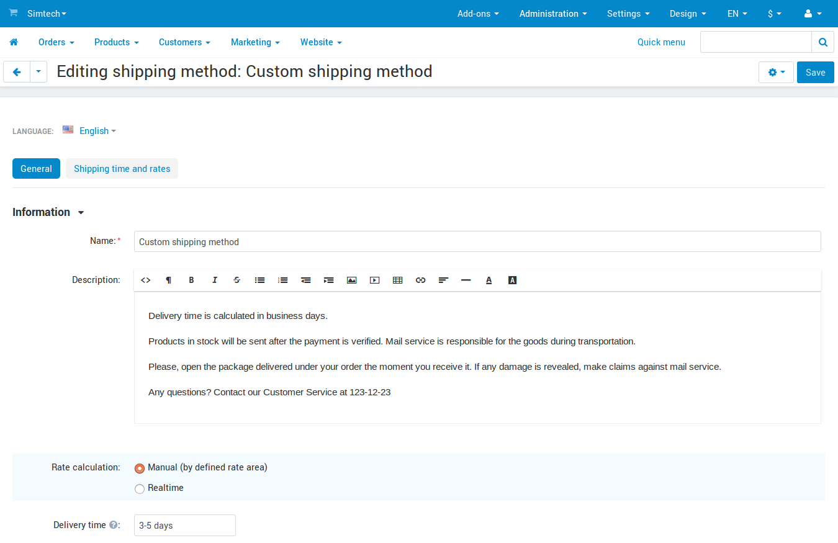Apply strikethrough formatting in editor

point(237,280)
